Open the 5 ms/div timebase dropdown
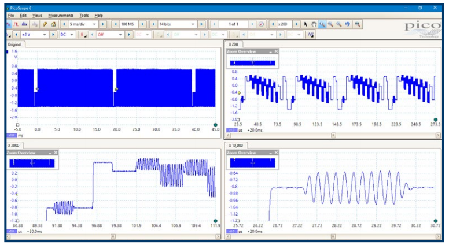Screen dimensions: 449x245 [83, 24]
